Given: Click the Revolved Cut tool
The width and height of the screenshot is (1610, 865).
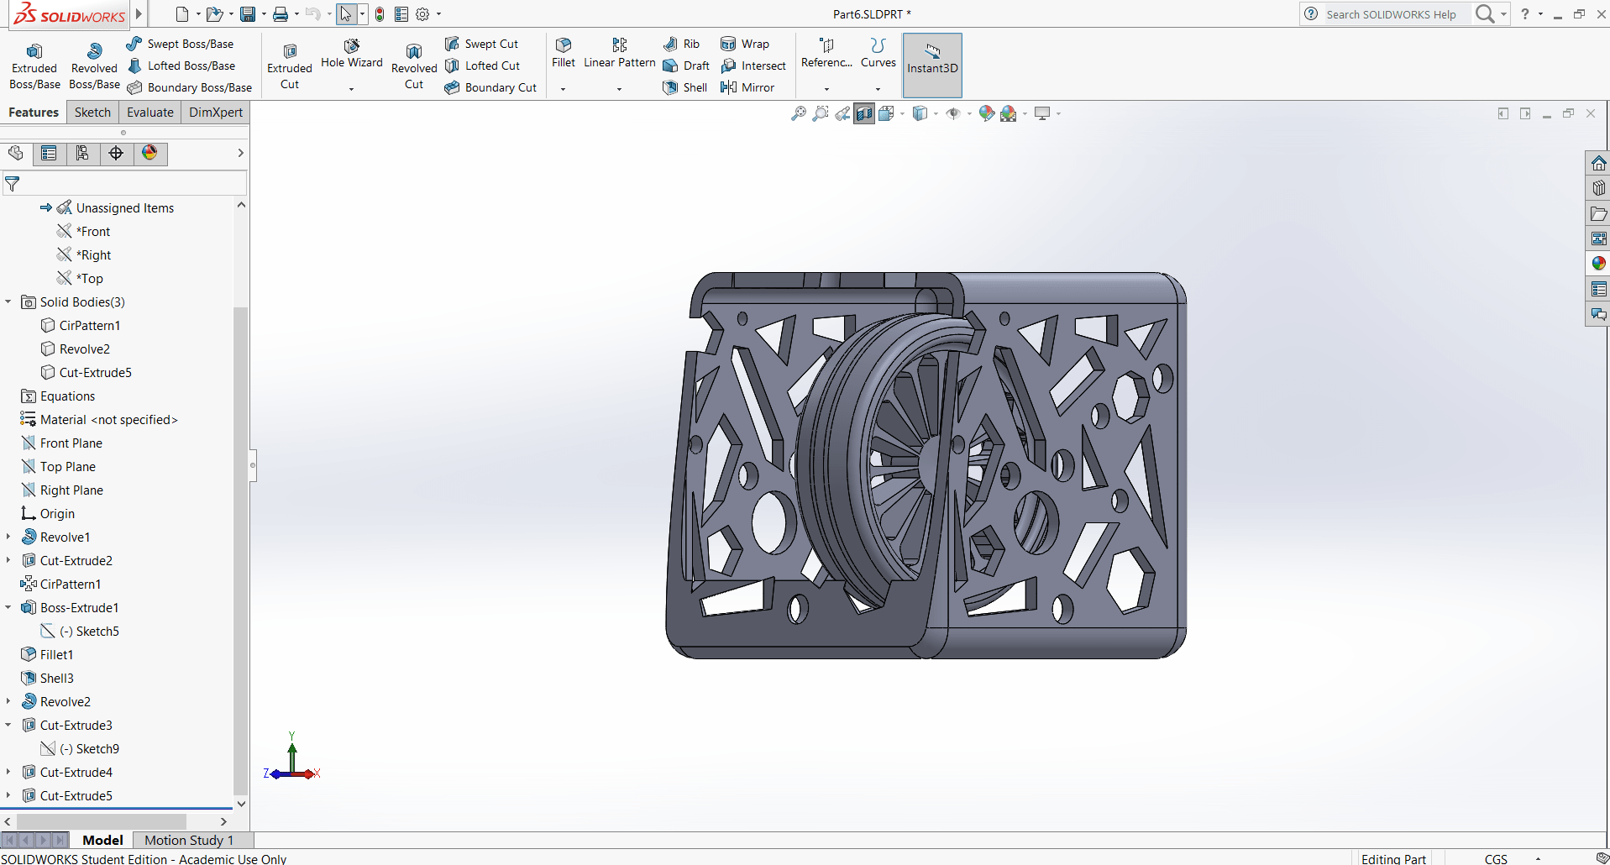Looking at the screenshot, I should coord(413,66).
